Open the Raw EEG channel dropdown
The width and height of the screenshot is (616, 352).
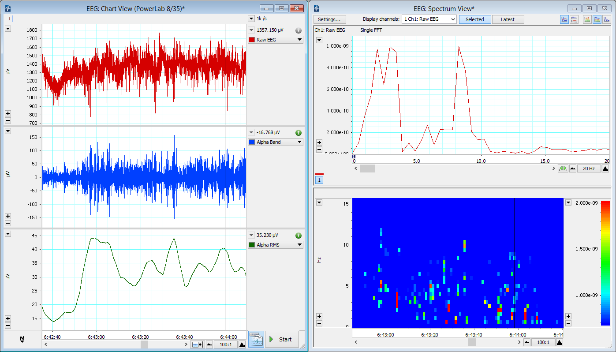point(275,39)
